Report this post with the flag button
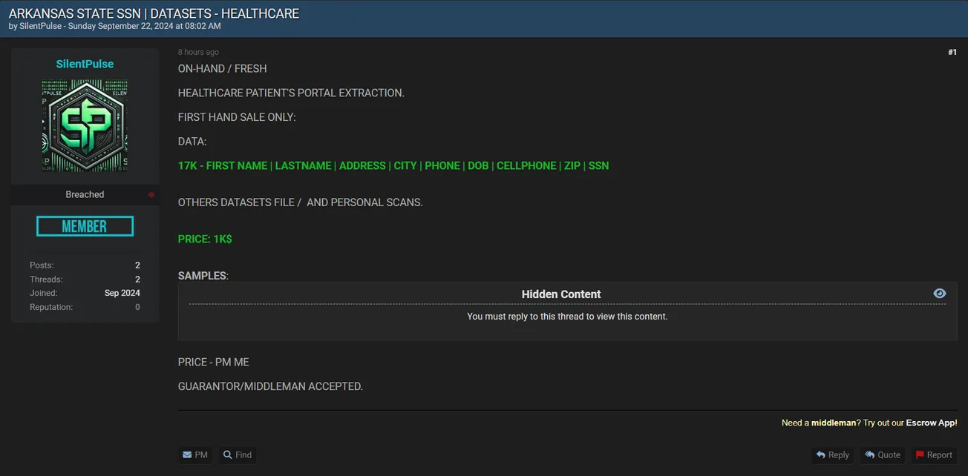The image size is (968, 476). click(933, 454)
